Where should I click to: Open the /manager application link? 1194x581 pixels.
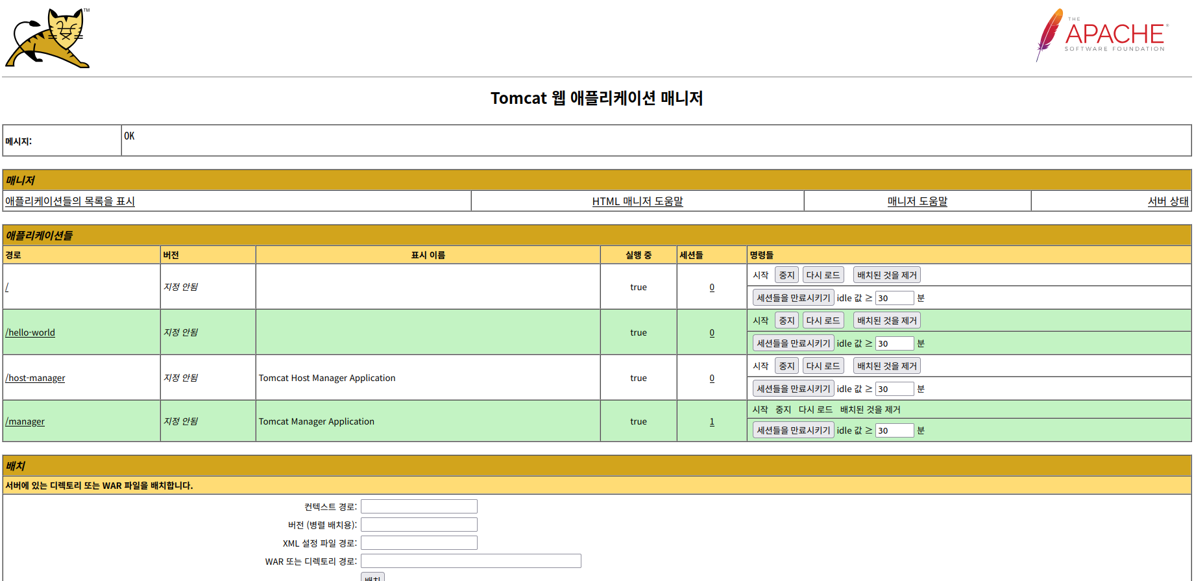click(25, 421)
